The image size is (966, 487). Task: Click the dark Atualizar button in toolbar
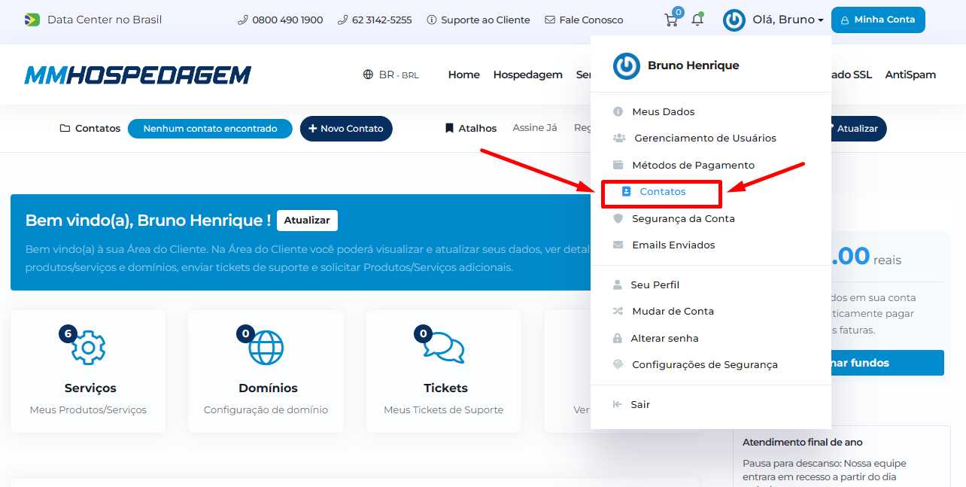[858, 129]
